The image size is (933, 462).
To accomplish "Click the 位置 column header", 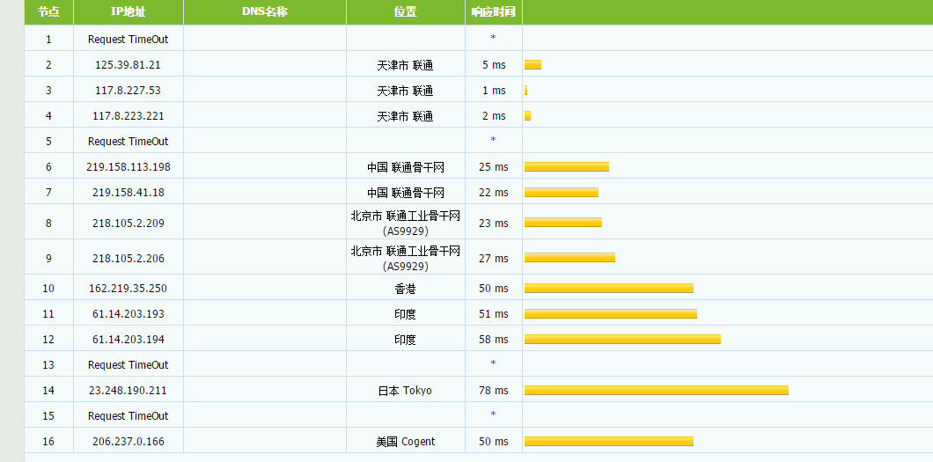I will pyautogui.click(x=405, y=12).
